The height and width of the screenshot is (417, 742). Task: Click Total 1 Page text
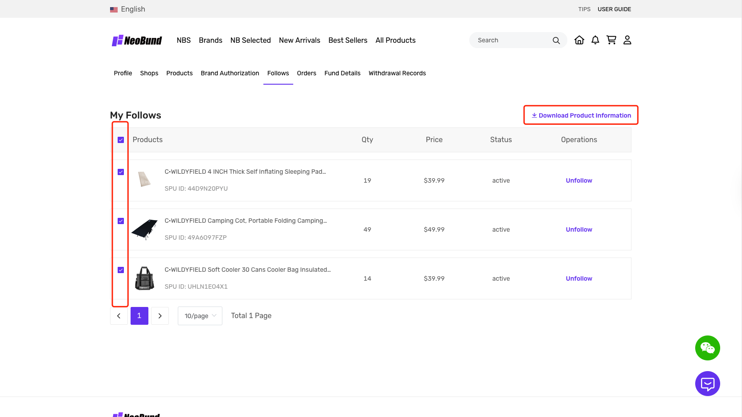(x=251, y=316)
